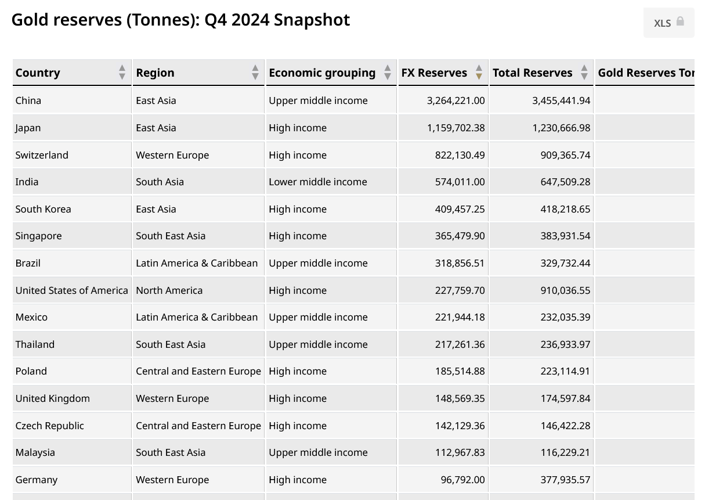Click Japan's FX Reserves value 1,159,702.38
Viewport: 705px width, 500px height.
[x=456, y=128]
